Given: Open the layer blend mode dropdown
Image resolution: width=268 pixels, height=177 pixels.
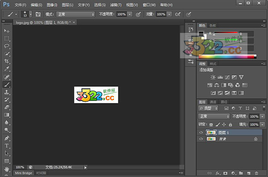Looking at the screenshot, I should (214, 117).
